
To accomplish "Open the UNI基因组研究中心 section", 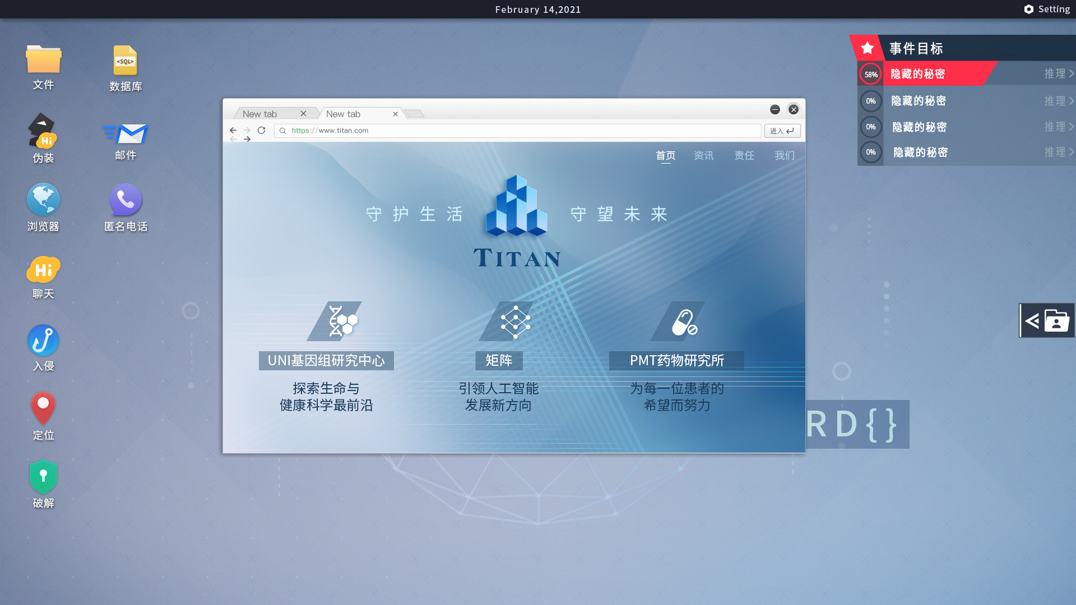I will [x=326, y=361].
